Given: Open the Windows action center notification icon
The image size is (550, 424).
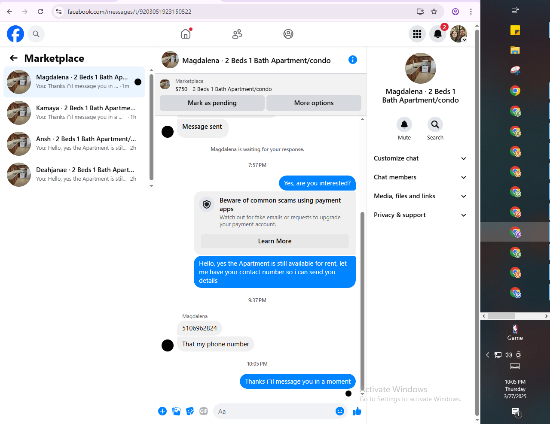Looking at the screenshot, I should 516,412.
